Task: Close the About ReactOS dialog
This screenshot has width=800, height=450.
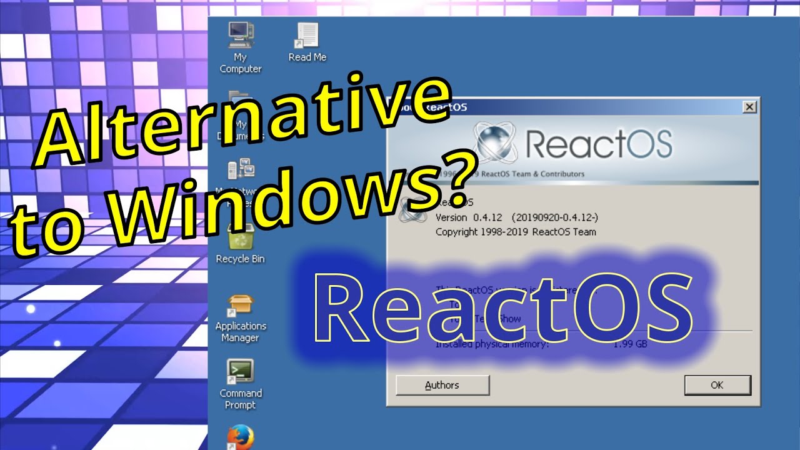Action: (749, 107)
